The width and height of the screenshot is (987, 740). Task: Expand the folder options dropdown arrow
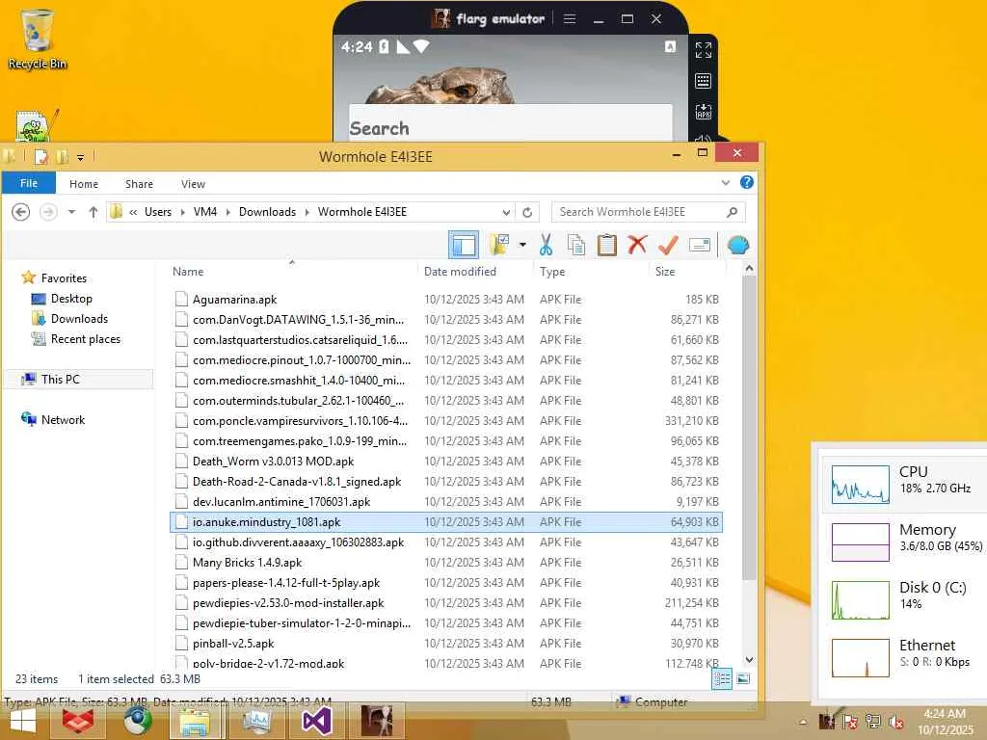[x=522, y=245]
